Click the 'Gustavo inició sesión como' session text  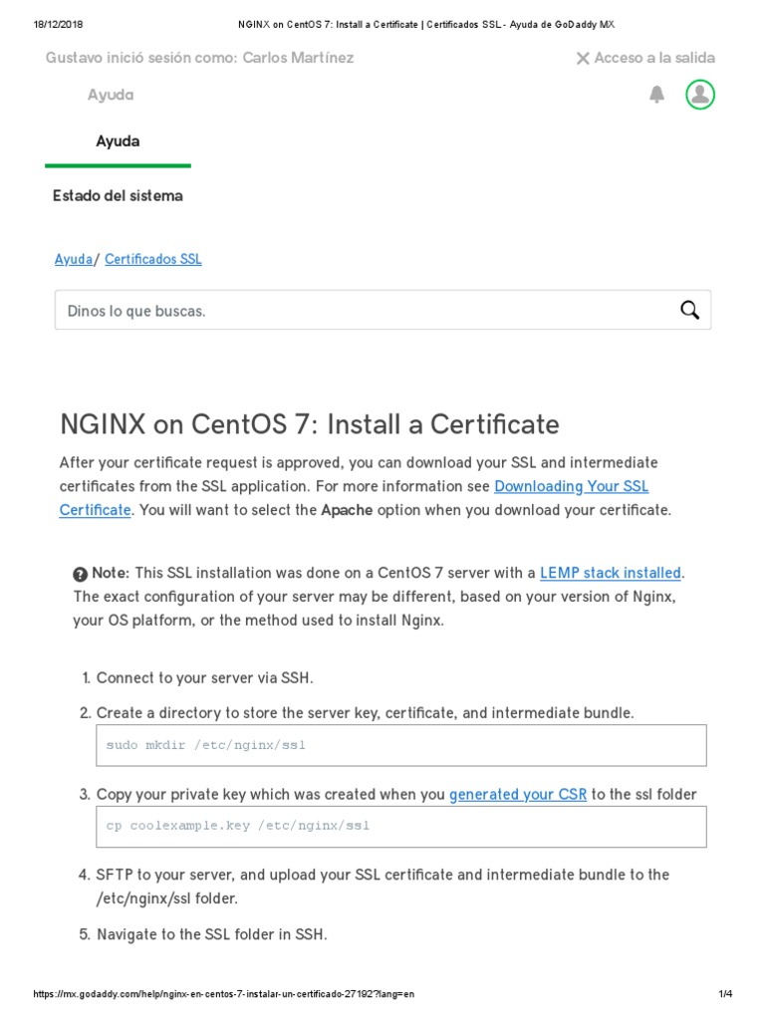click(199, 58)
